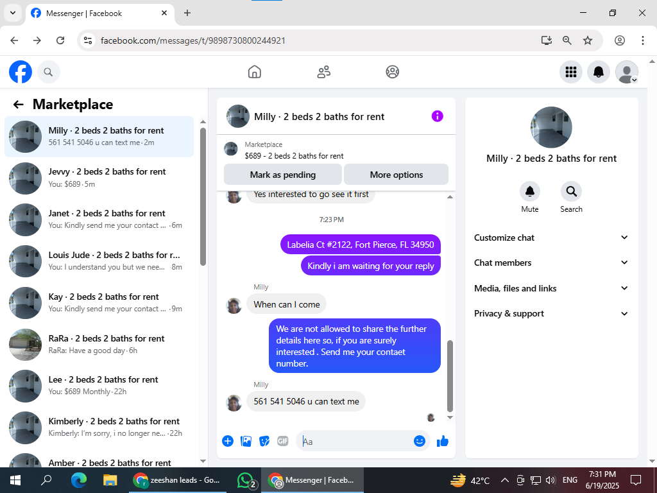The height and width of the screenshot is (493, 657).
Task: Open Janet conversation in the list
Action: coord(99,220)
